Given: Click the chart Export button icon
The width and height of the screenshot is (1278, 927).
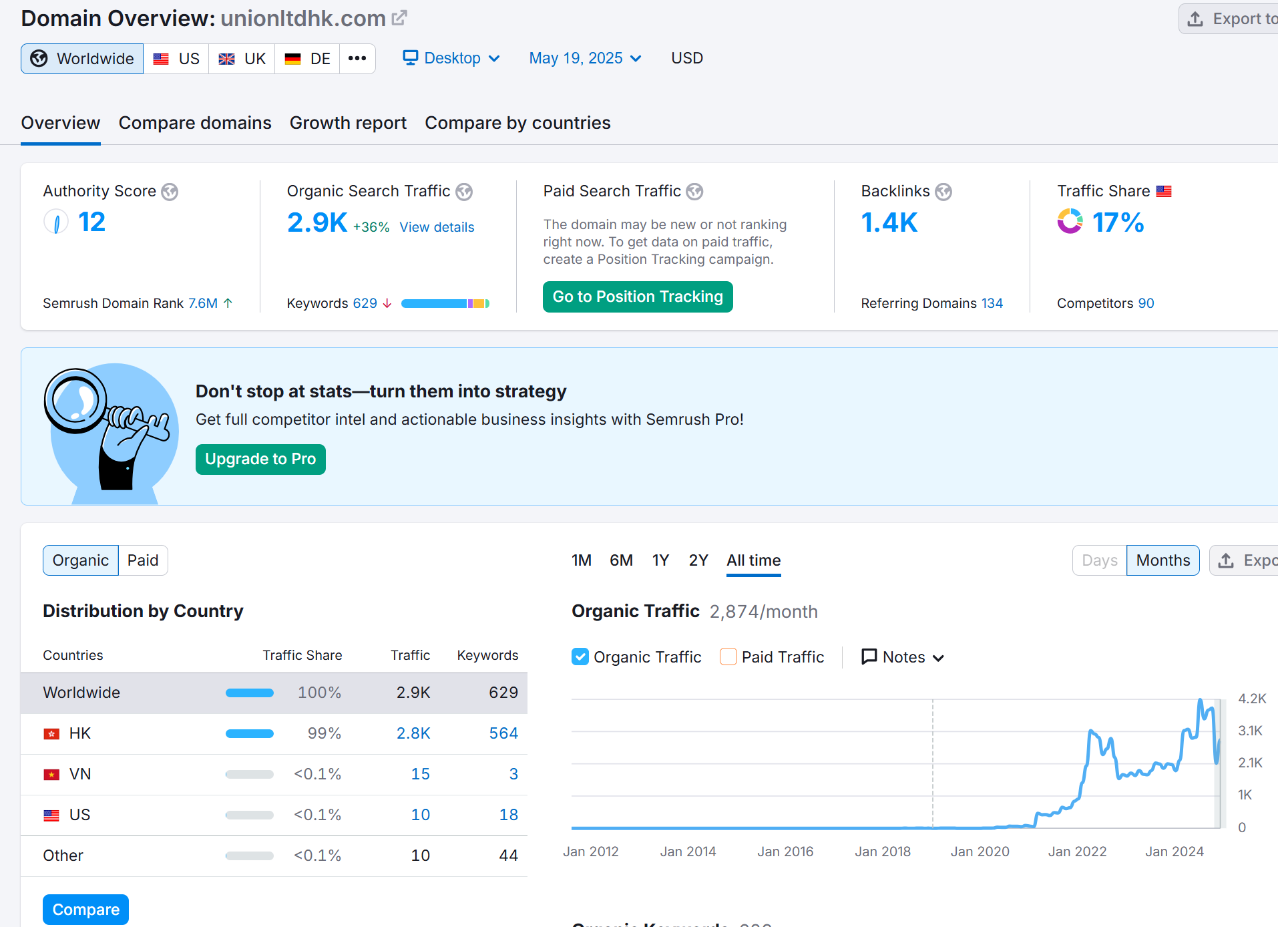Looking at the screenshot, I should [1226, 560].
